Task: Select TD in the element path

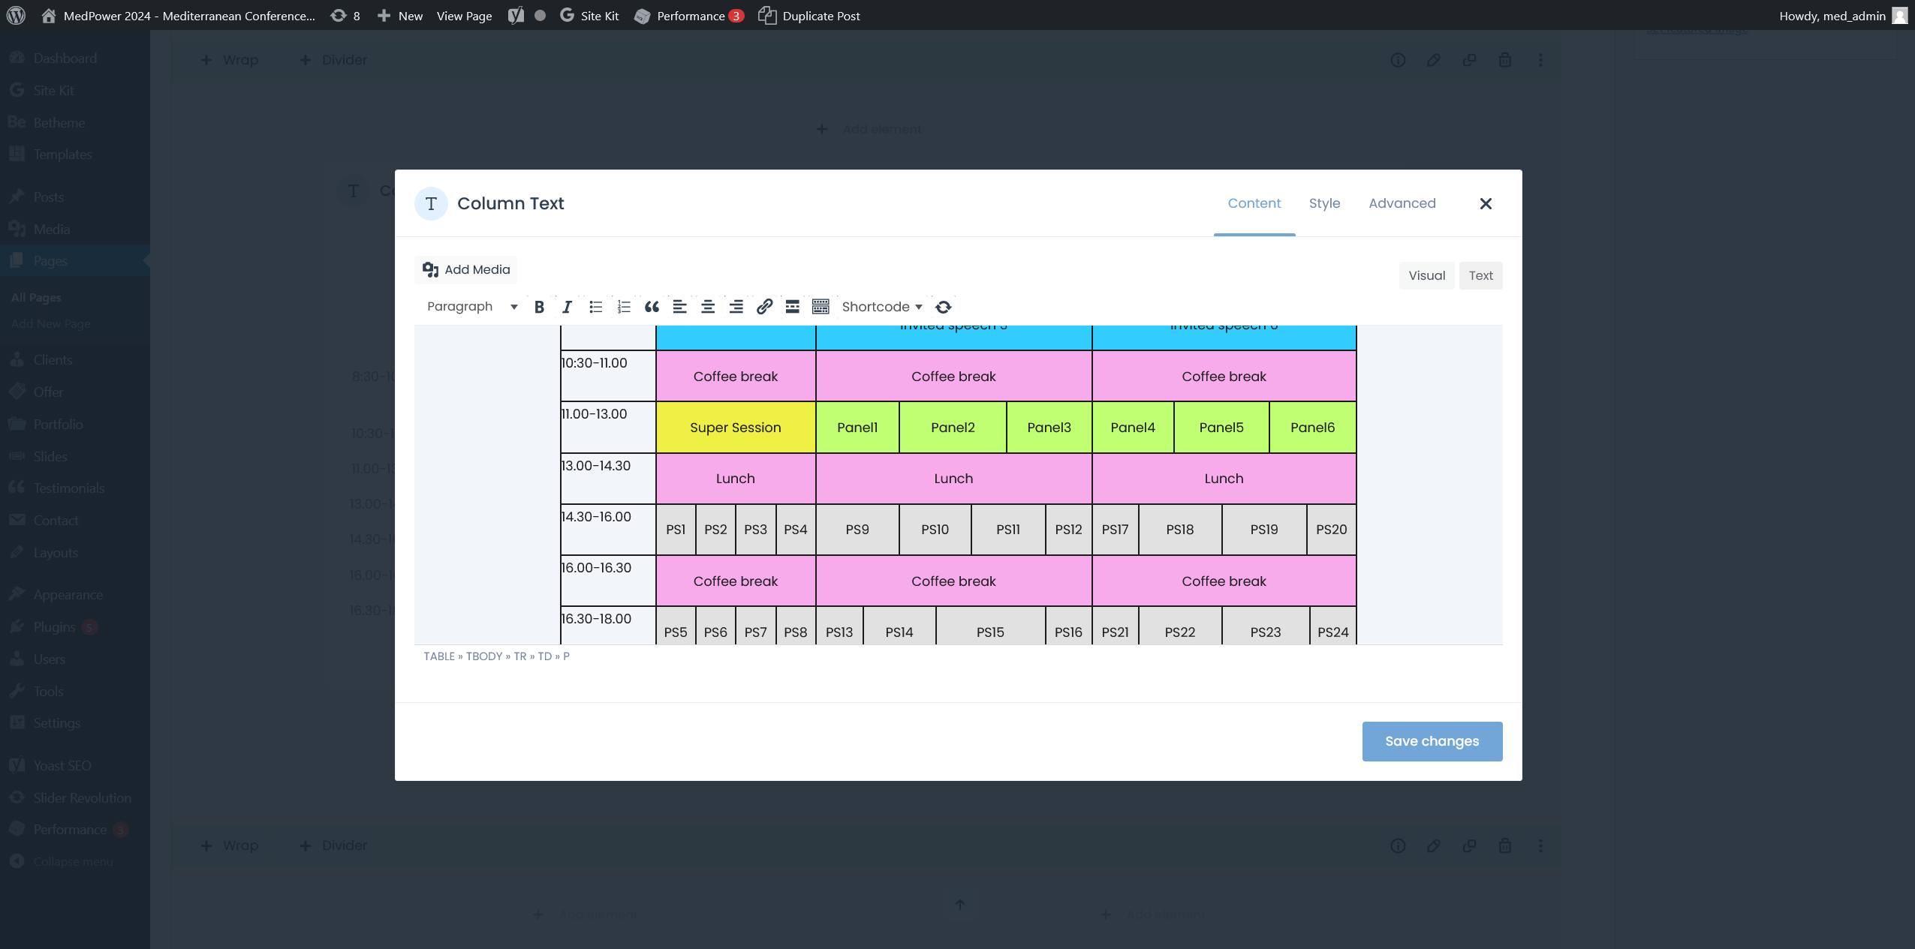Action: tap(544, 656)
